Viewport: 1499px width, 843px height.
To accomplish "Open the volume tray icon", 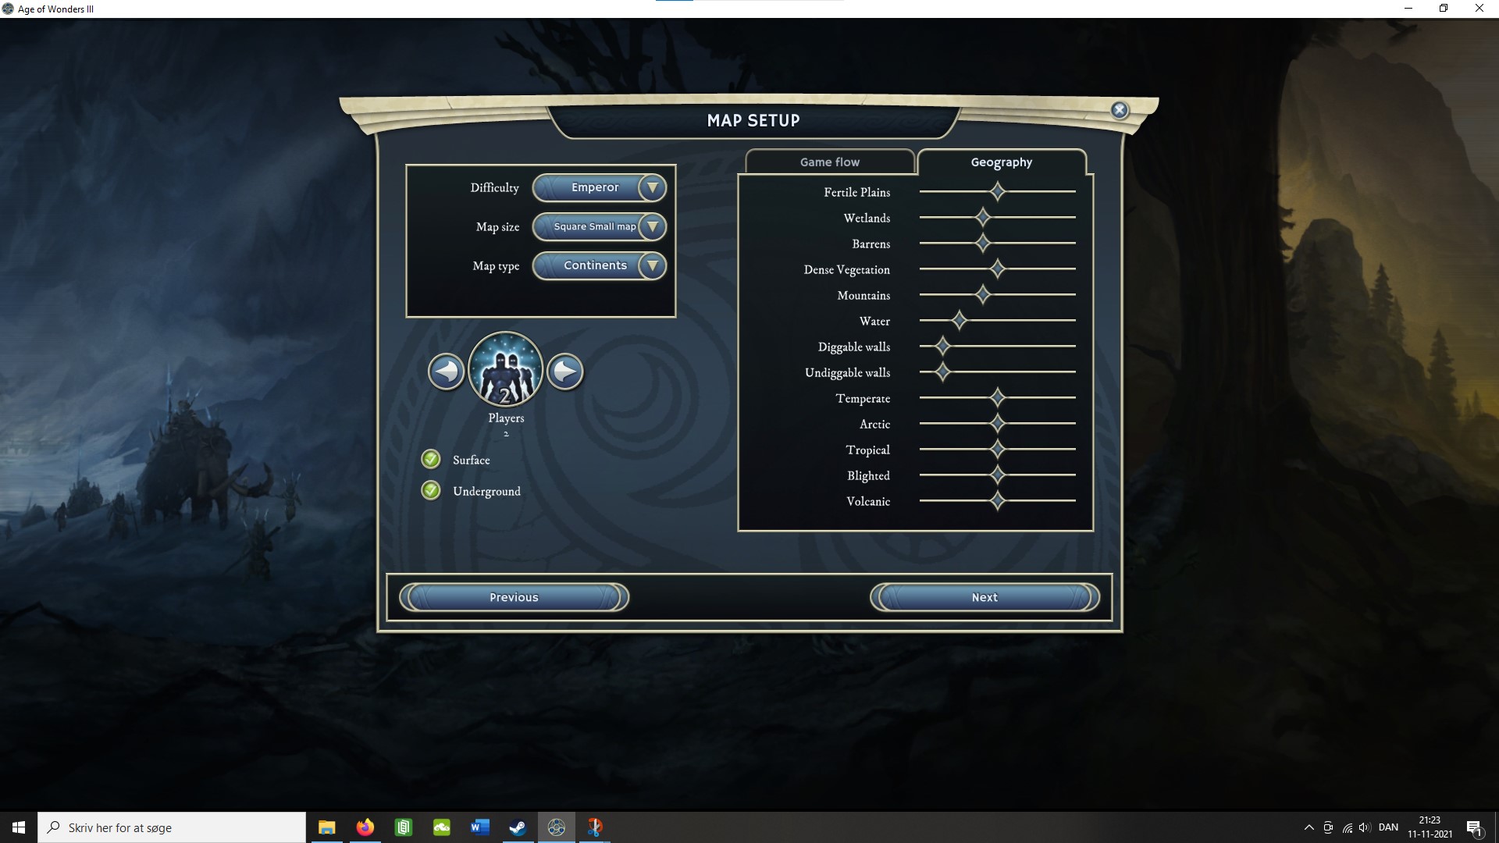I will tap(1365, 827).
